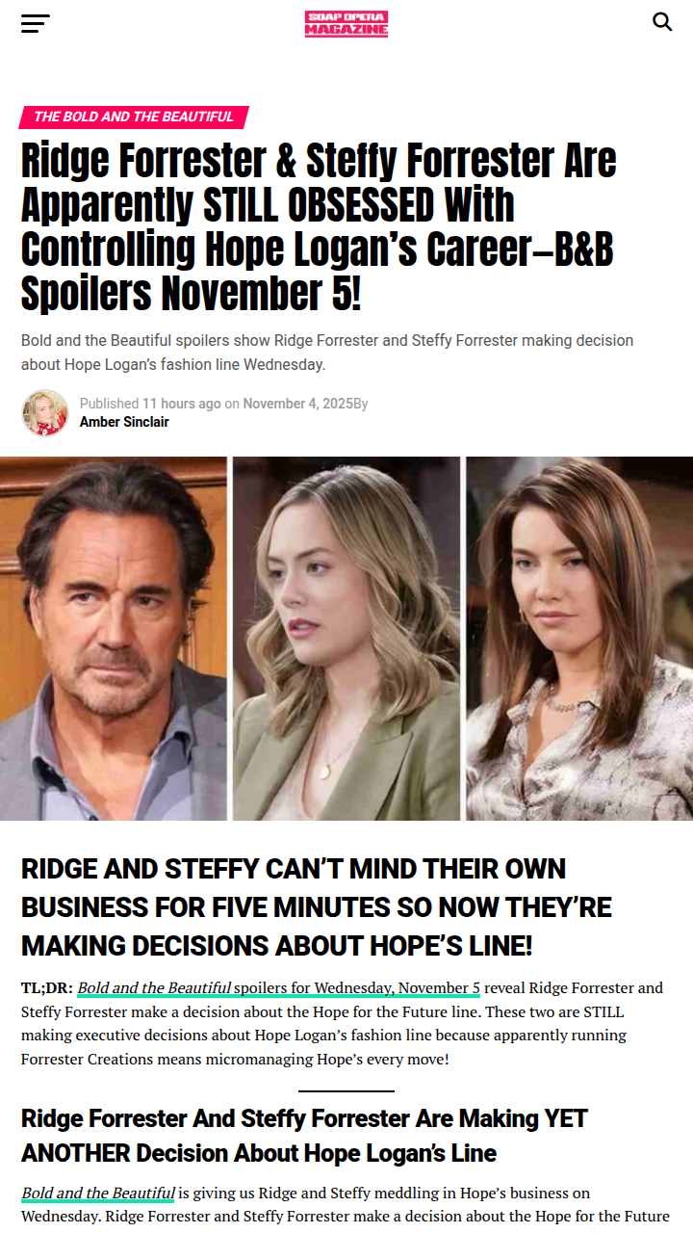693x1233 pixels.
Task: Follow the lower Bold and the Beautiful italic link
Action: pos(98,1194)
